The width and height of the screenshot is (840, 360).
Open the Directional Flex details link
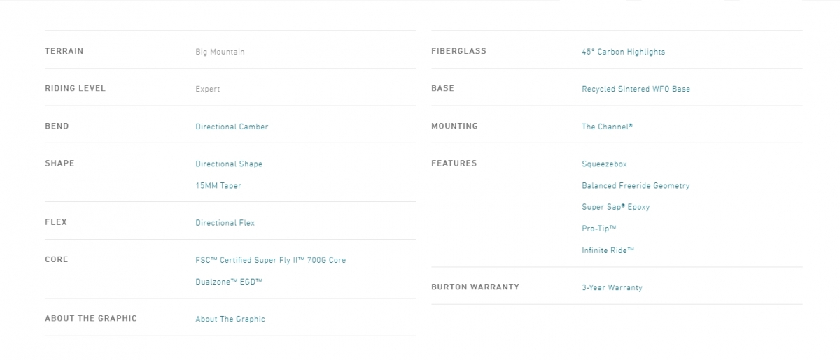225,222
